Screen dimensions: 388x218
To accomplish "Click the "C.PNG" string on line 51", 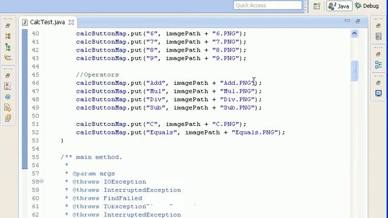I will (x=226, y=124).
